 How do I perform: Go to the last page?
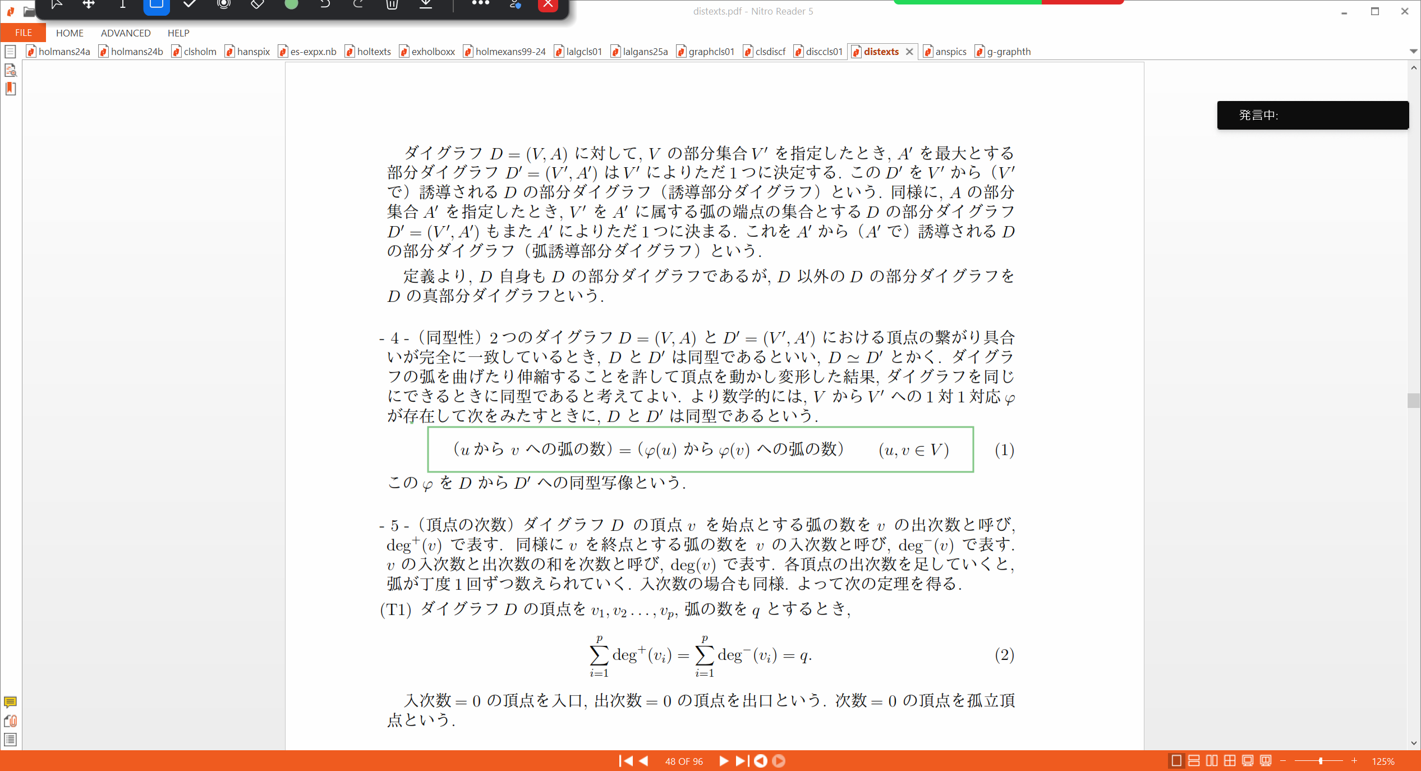click(742, 761)
